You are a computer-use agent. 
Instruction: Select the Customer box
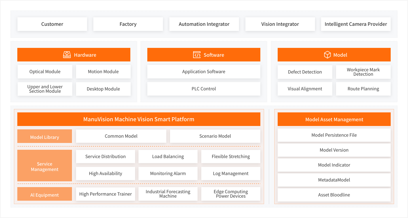pos(52,24)
